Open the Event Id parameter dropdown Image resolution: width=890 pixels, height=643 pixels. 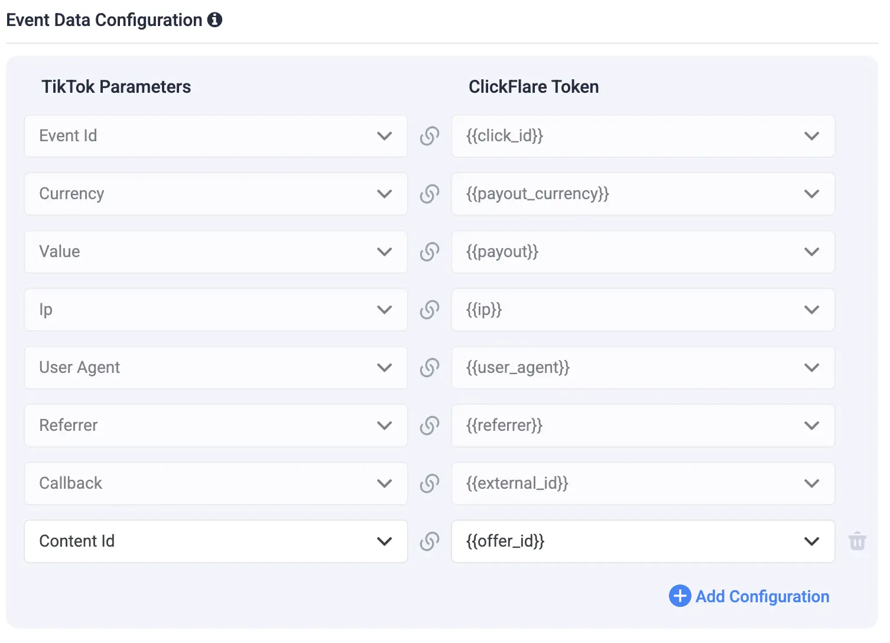tap(216, 136)
